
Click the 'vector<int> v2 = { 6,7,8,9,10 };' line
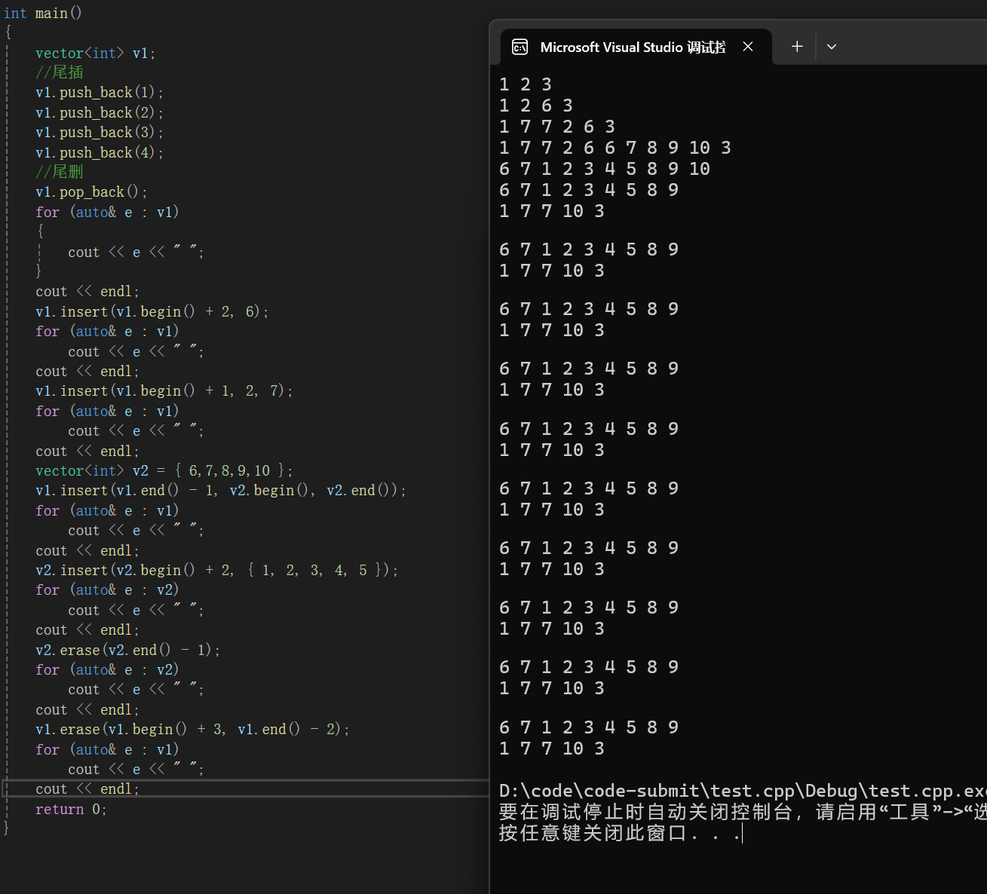pos(164,471)
